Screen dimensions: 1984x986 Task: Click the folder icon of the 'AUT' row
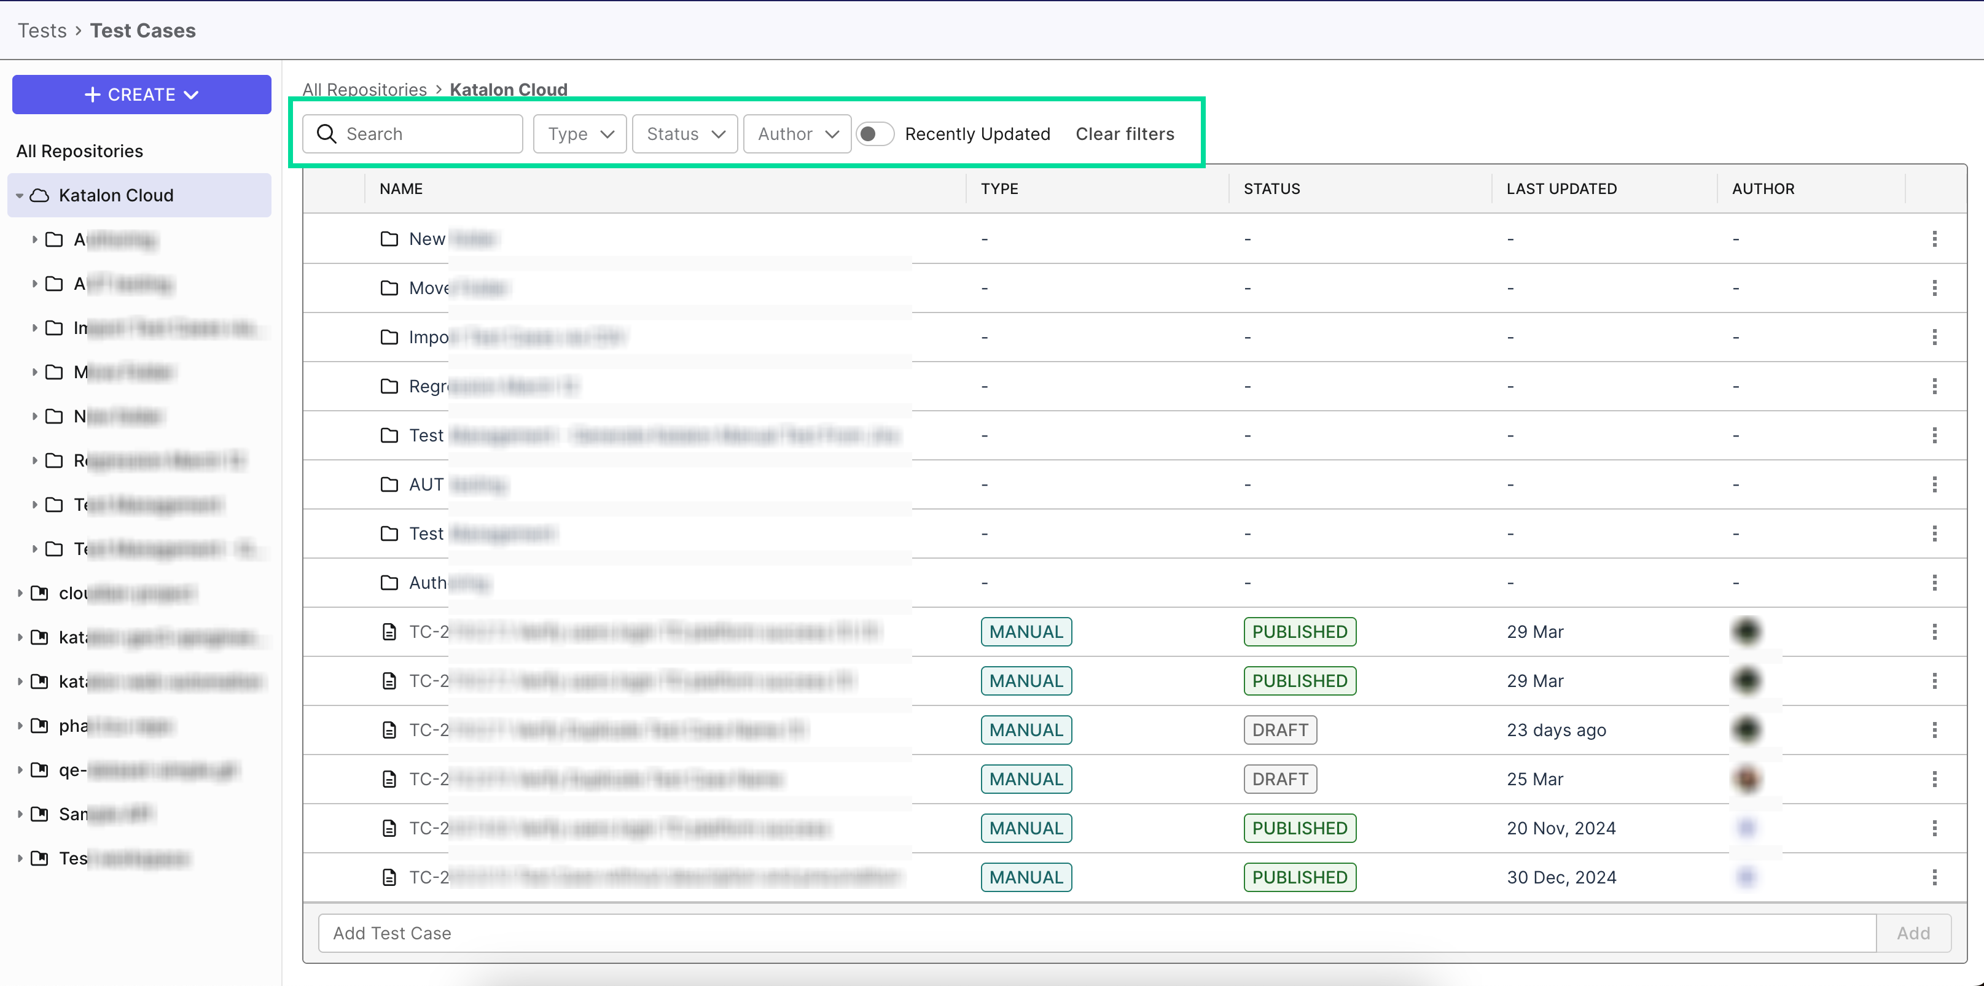(389, 484)
